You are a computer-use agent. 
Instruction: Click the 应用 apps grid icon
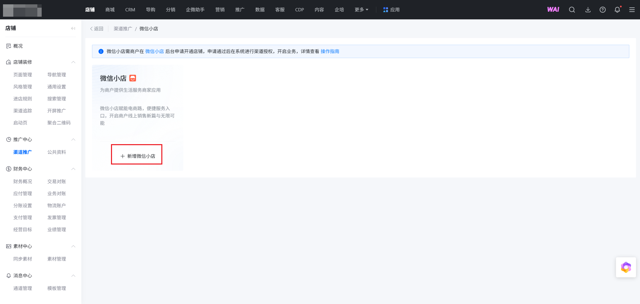386,10
